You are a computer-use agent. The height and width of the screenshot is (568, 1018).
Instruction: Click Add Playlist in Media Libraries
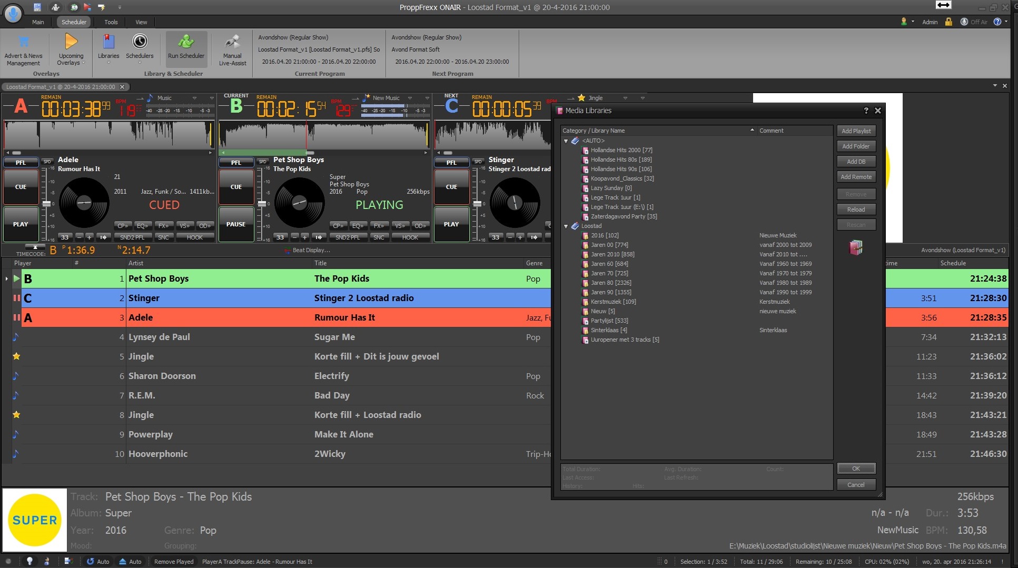click(856, 131)
